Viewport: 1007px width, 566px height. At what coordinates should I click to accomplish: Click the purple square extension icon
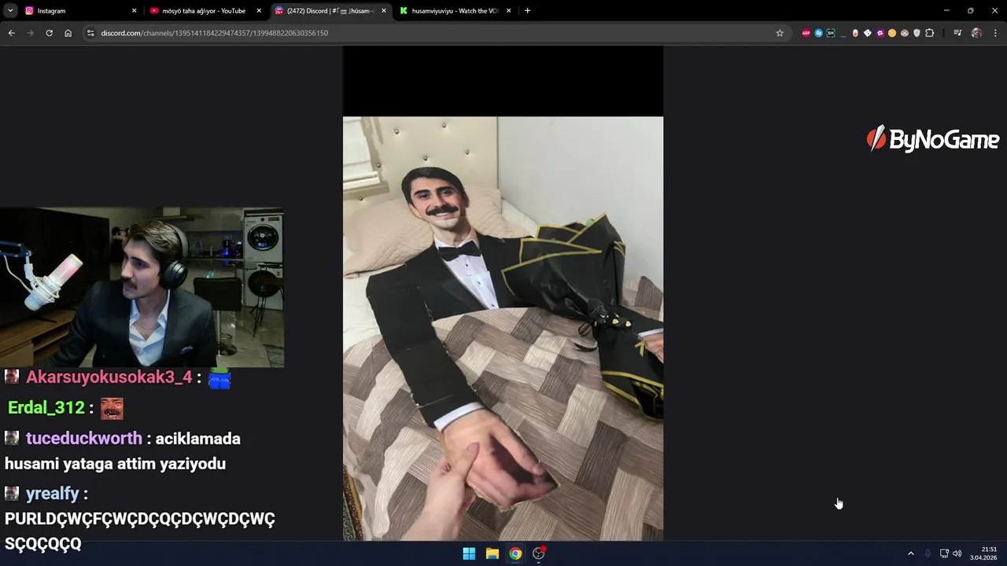coord(880,33)
